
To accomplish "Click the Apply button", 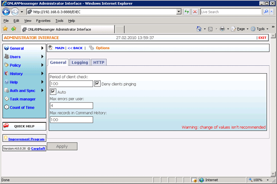I will [62, 146].
